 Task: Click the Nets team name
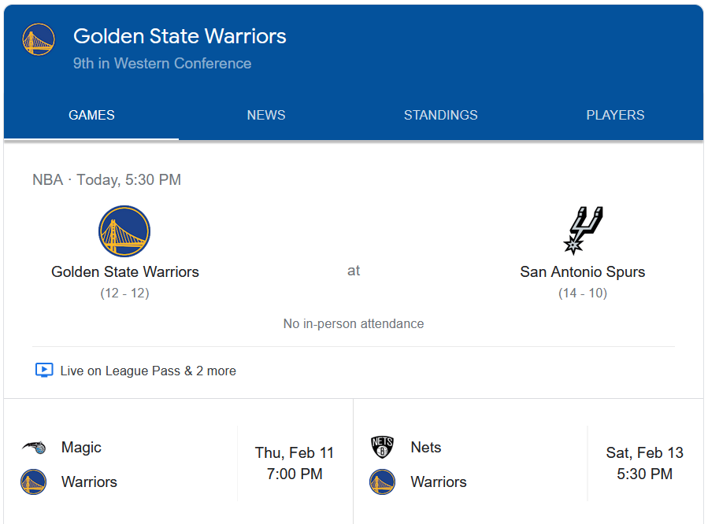(x=426, y=448)
